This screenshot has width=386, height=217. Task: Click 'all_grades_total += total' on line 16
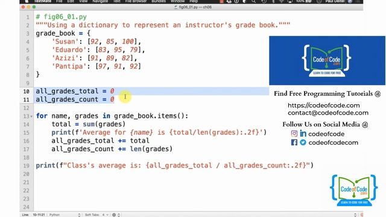point(101,140)
